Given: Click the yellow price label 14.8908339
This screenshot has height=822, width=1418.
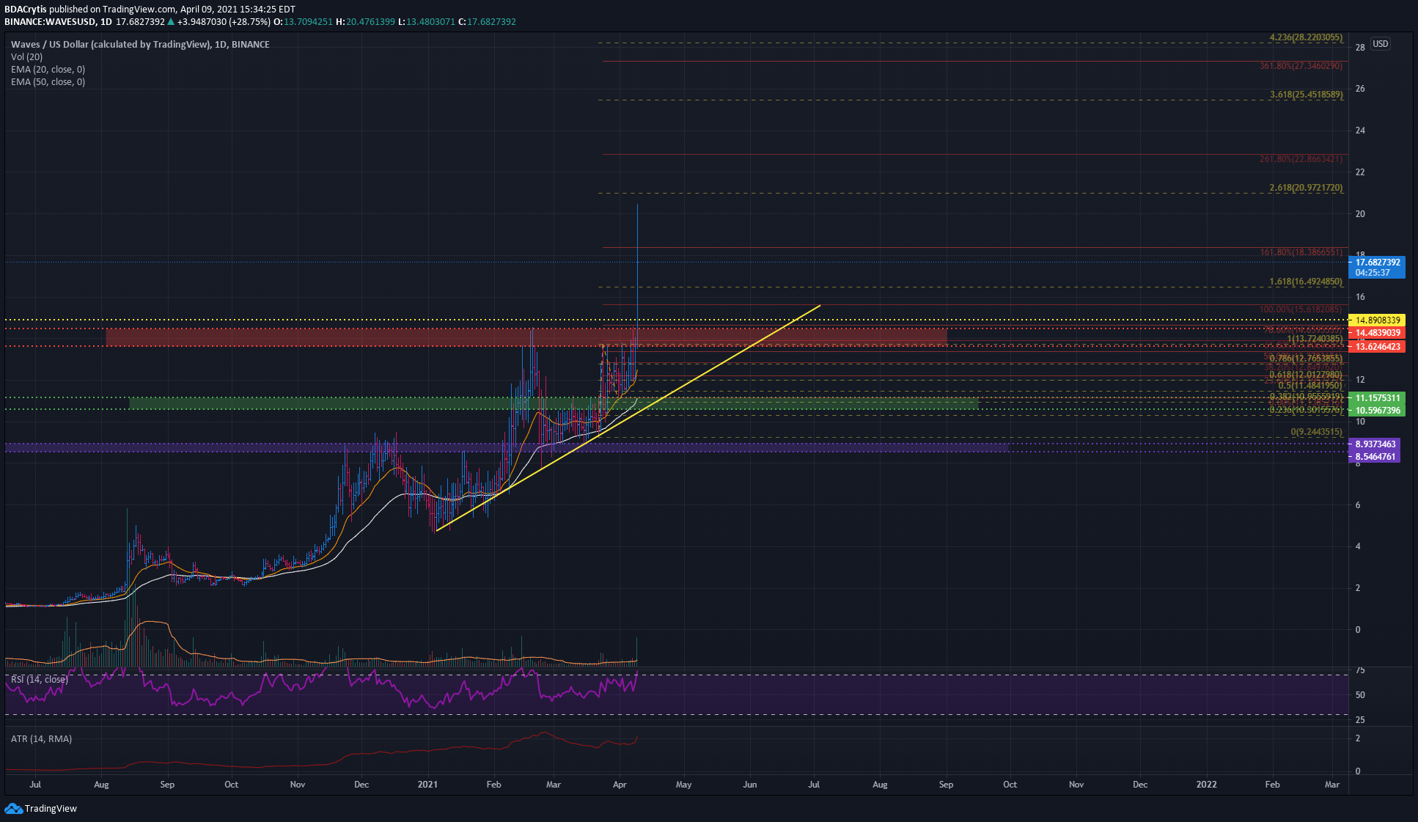Looking at the screenshot, I should point(1377,320).
